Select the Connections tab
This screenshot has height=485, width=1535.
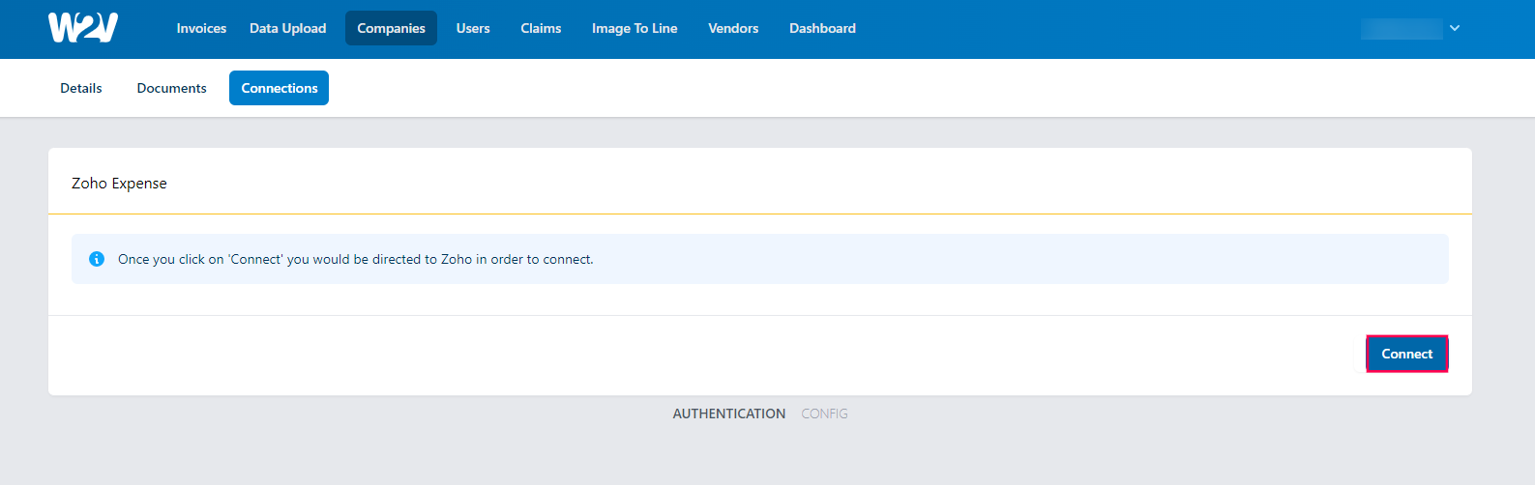tap(279, 88)
